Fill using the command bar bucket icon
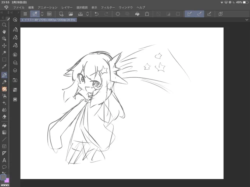The height and width of the screenshot is (187, 250). click(x=137, y=14)
